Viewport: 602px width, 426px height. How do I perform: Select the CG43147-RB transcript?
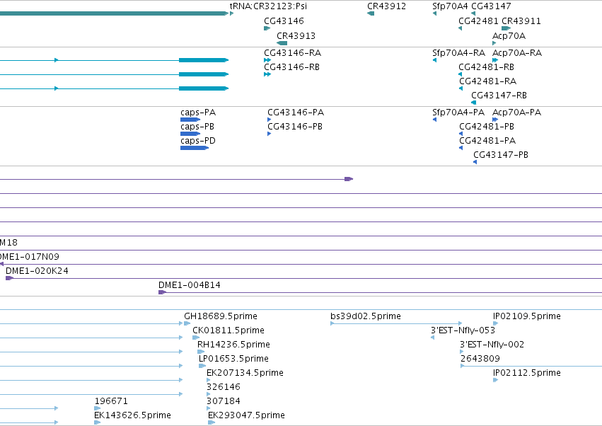(474, 103)
